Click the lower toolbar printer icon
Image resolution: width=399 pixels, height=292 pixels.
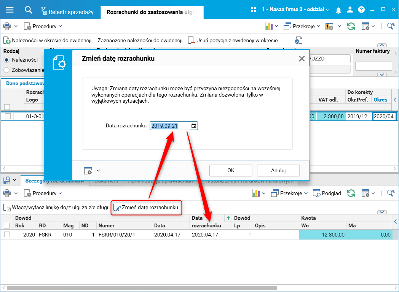(x=7, y=193)
